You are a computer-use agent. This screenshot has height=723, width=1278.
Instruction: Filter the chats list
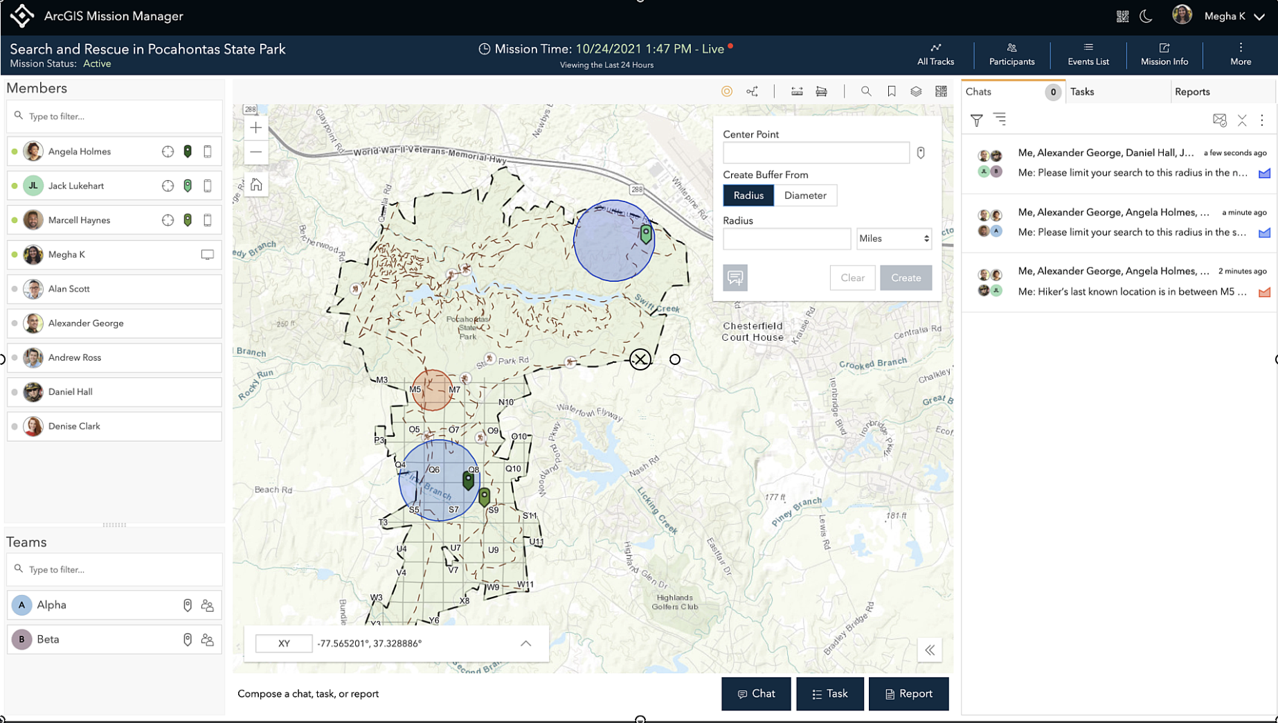976,120
